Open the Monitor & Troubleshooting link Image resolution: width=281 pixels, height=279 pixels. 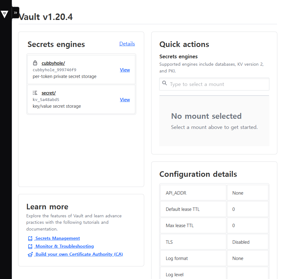click(x=64, y=246)
